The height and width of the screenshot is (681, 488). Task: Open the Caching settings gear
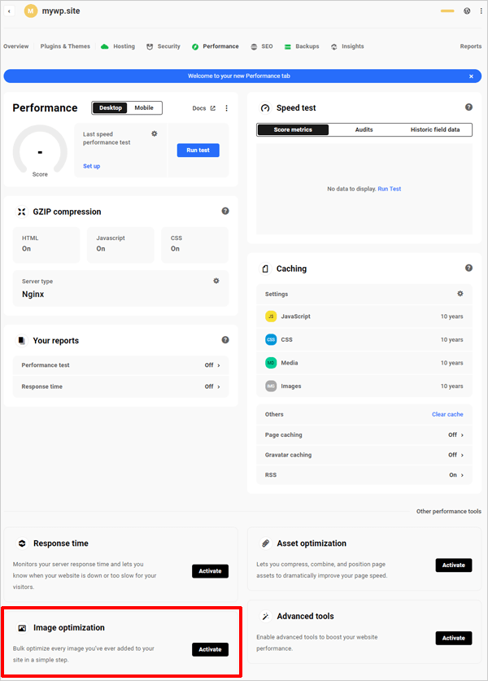coord(460,294)
